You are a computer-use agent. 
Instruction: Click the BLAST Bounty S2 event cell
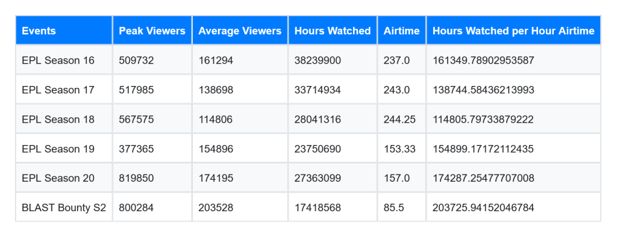tap(64, 207)
